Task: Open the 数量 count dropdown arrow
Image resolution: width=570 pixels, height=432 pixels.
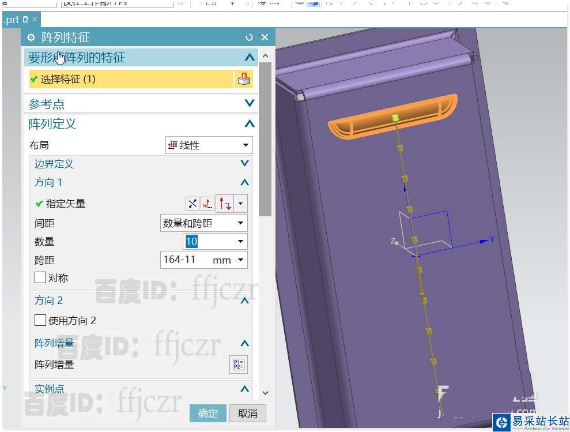Action: (x=240, y=241)
